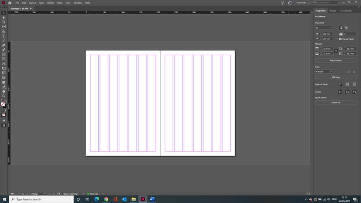Select the Page tool

(4, 22)
